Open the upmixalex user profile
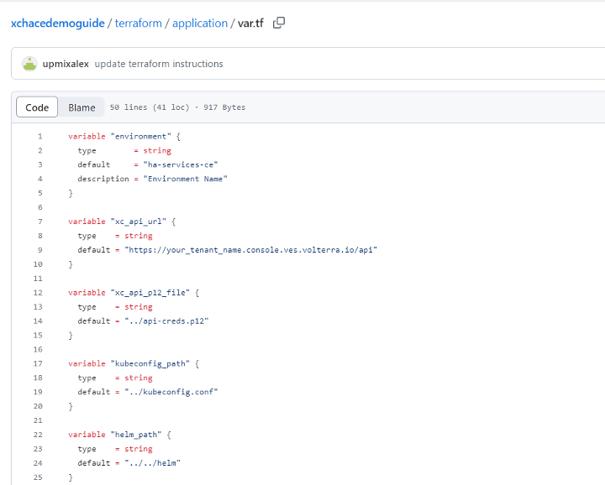605x485 pixels. [66, 64]
